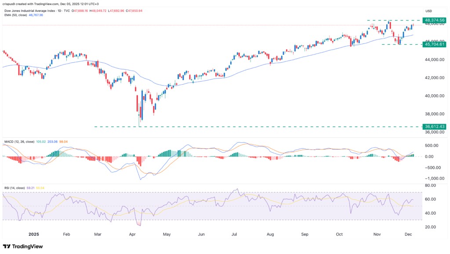Click the Mar label on time axis

98,234
